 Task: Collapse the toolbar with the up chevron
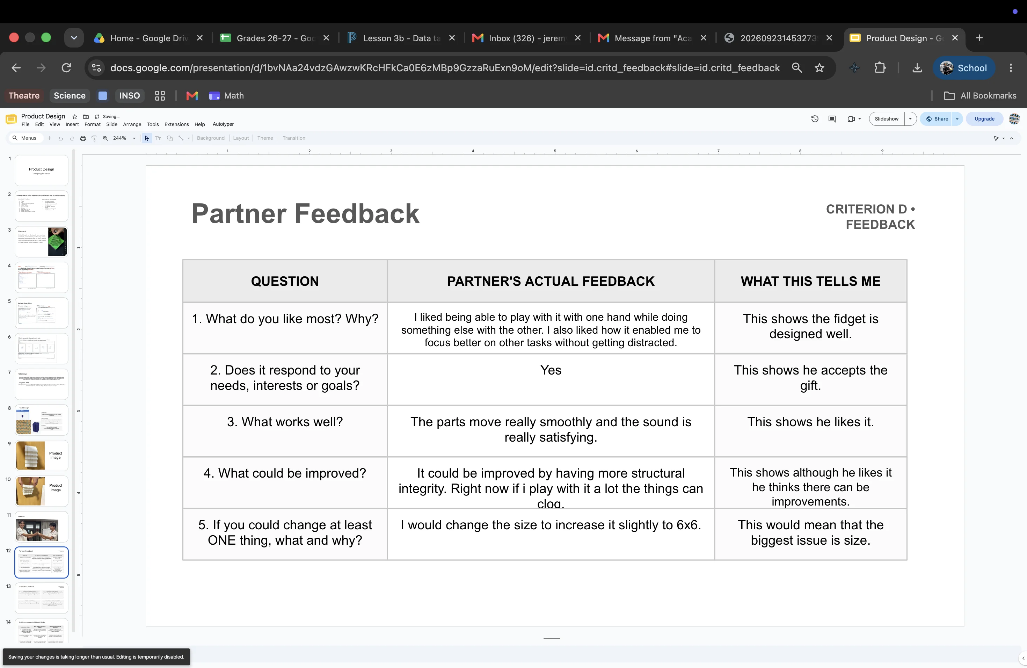[x=1012, y=138]
